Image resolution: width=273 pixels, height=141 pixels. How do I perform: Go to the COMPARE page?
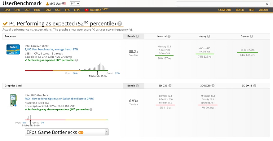[x=225, y=10]
